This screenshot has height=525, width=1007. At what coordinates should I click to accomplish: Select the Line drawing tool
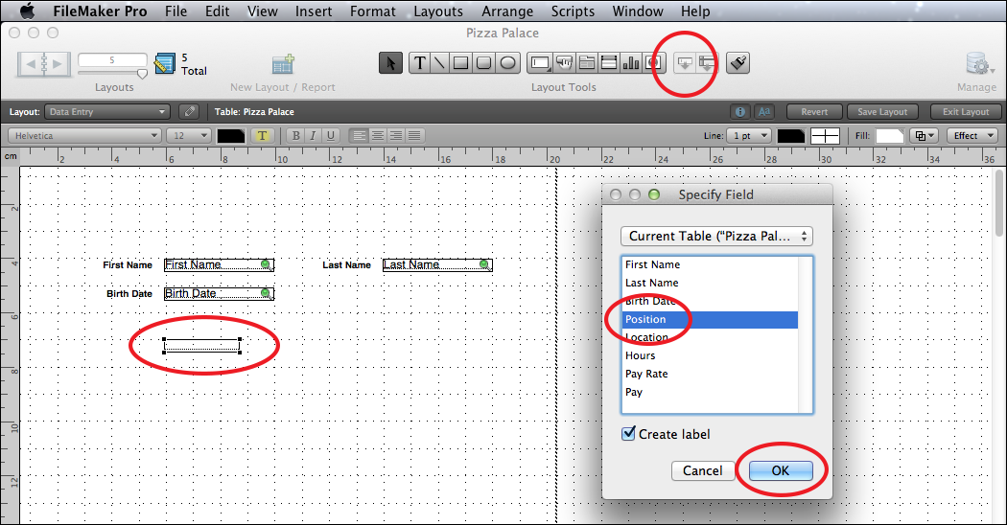click(x=439, y=63)
